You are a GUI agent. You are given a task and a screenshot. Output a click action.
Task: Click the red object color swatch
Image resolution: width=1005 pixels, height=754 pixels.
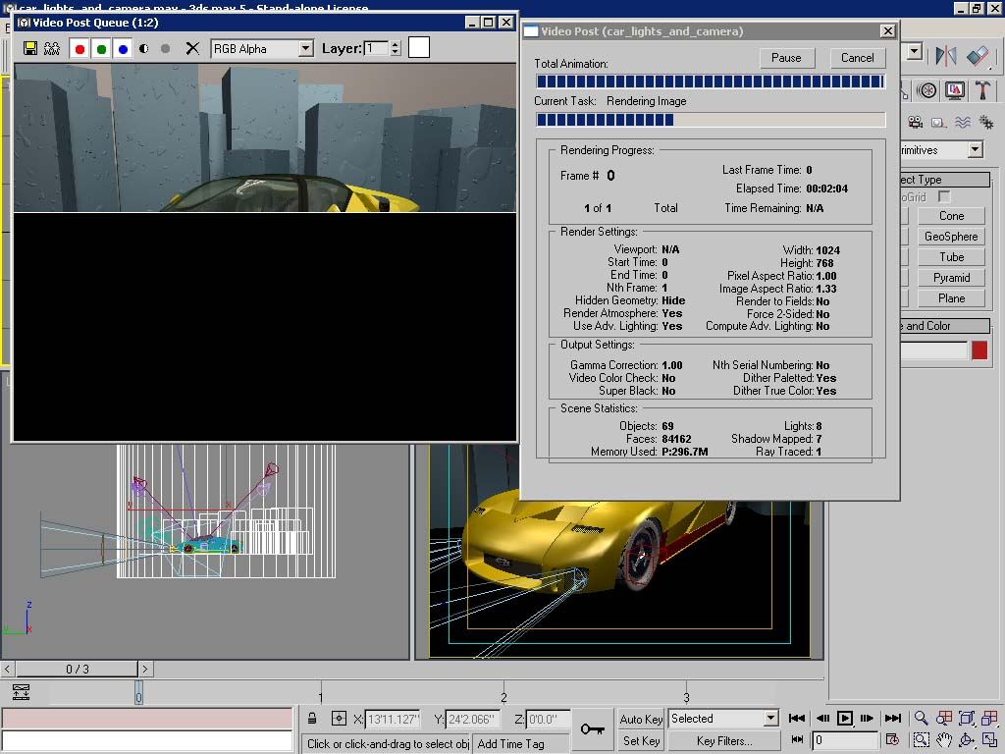pyautogui.click(x=979, y=350)
